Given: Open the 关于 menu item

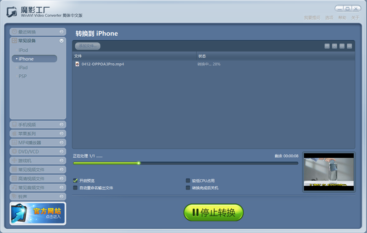Looking at the screenshot, I should click(355, 18).
